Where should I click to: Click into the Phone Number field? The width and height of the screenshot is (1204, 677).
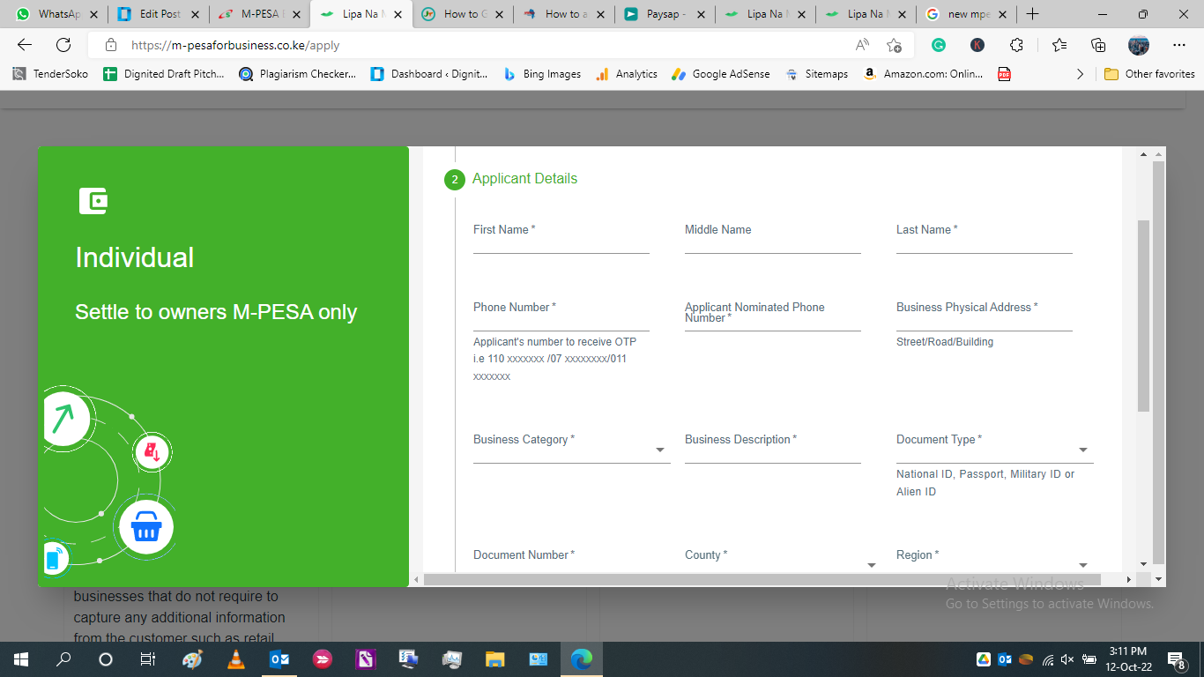pyautogui.click(x=561, y=315)
